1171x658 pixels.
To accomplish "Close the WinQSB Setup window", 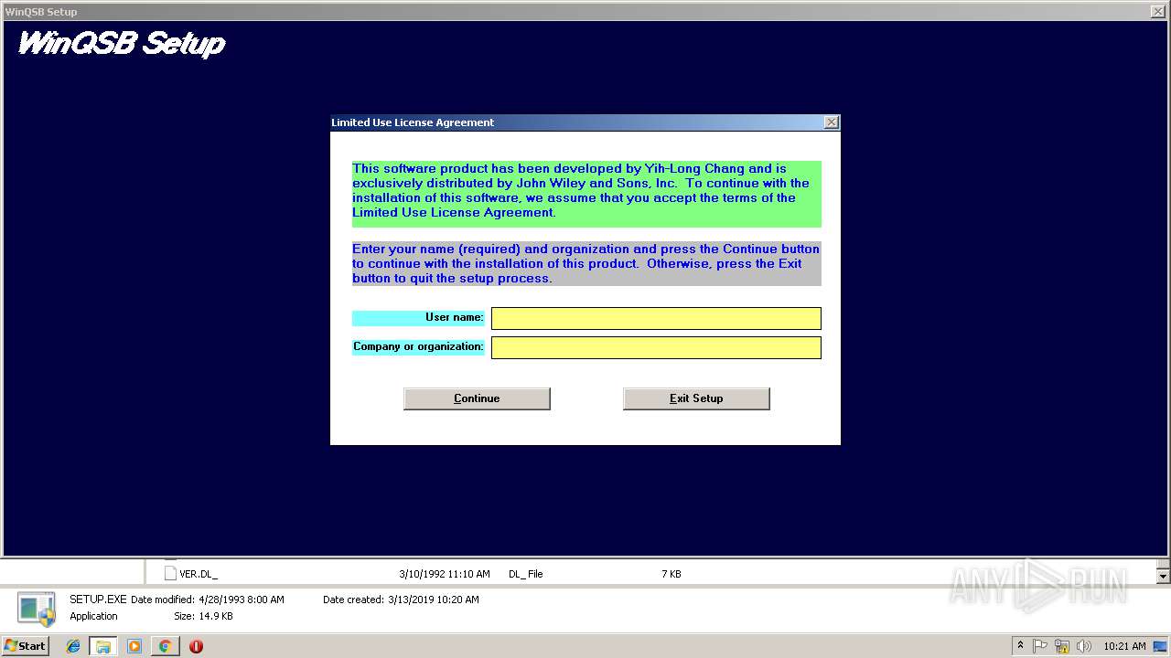I will click(1157, 11).
